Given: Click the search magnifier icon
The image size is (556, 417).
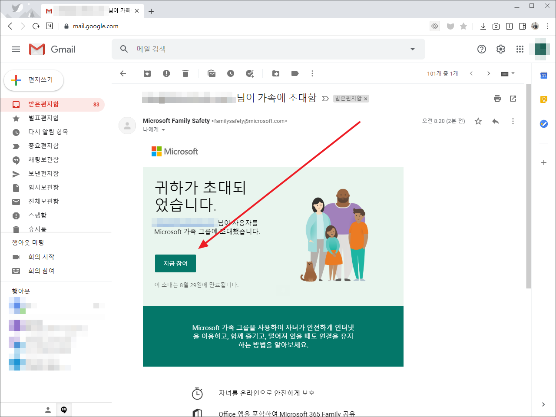Looking at the screenshot, I should [x=124, y=49].
